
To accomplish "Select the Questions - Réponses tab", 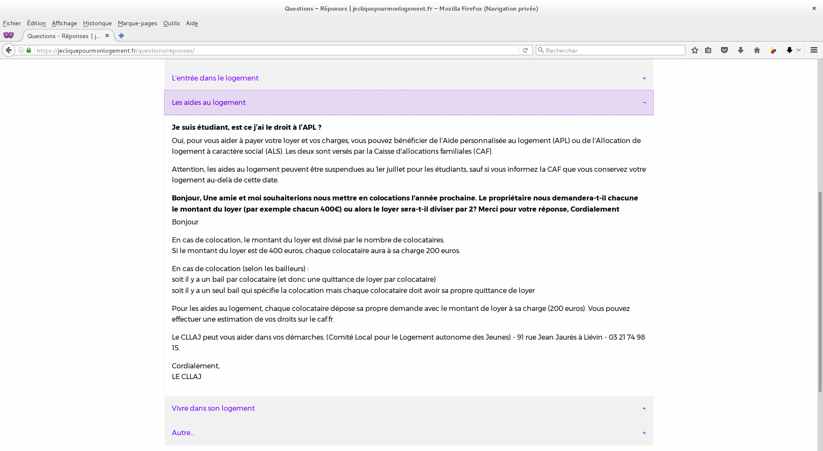I will point(64,36).
